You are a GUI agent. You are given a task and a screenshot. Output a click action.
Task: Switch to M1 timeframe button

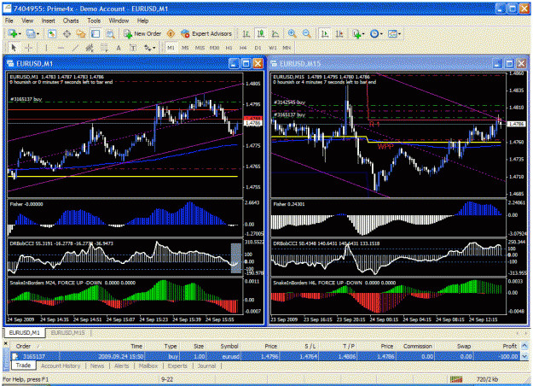[171, 48]
